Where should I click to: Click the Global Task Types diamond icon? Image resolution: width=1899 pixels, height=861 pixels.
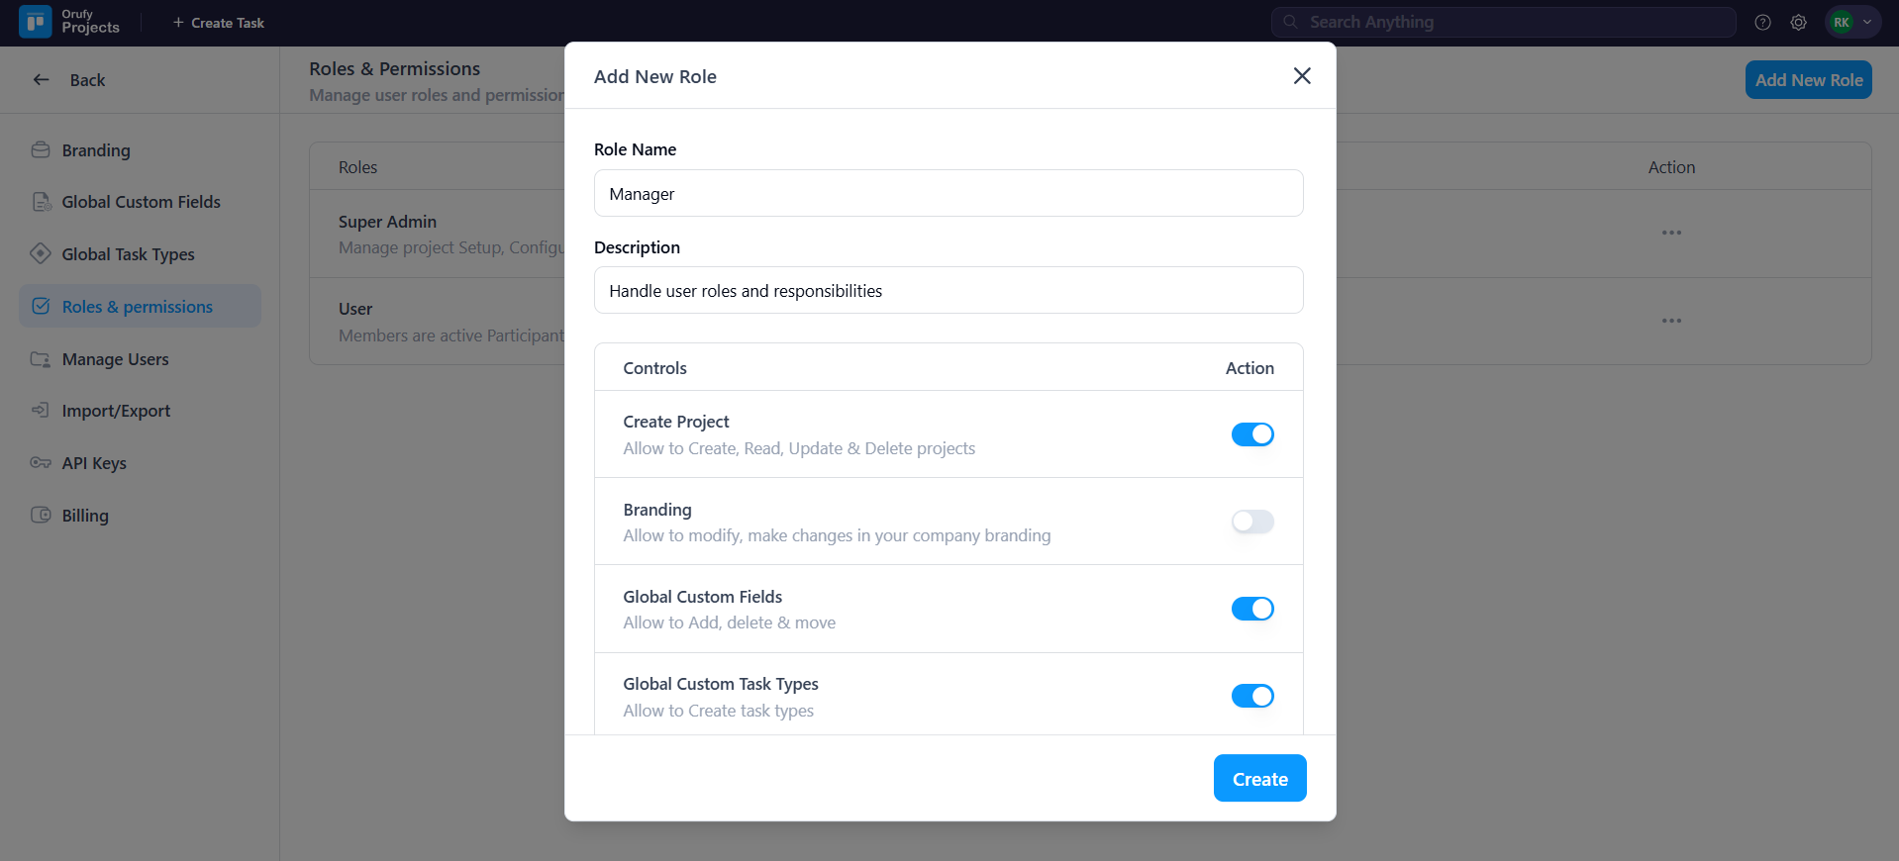tap(41, 253)
